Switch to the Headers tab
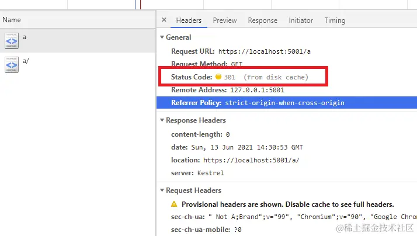417x236 pixels. click(x=189, y=20)
